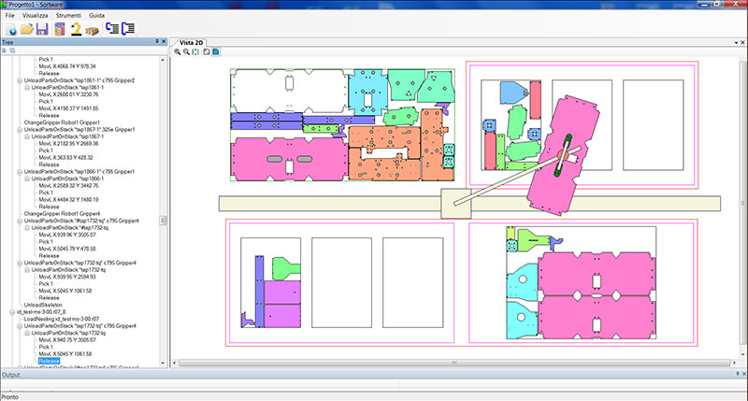Image resolution: width=748 pixels, height=401 pixels.
Task: Collapse the id_test-ms-3-00.t07_0 tree node
Action: [10, 311]
